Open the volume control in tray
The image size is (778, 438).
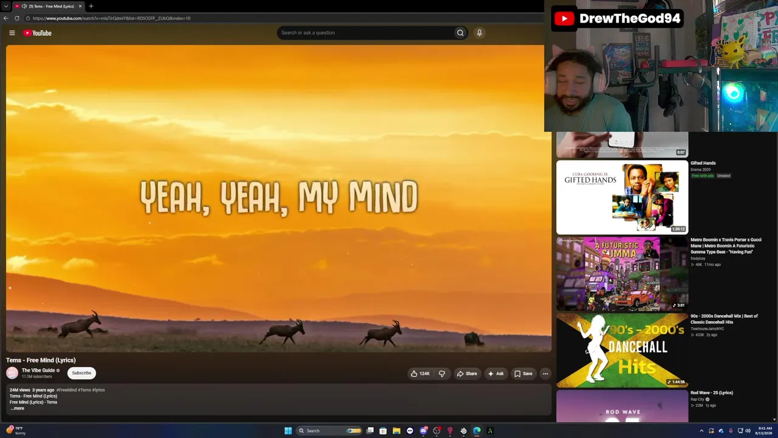tap(748, 431)
